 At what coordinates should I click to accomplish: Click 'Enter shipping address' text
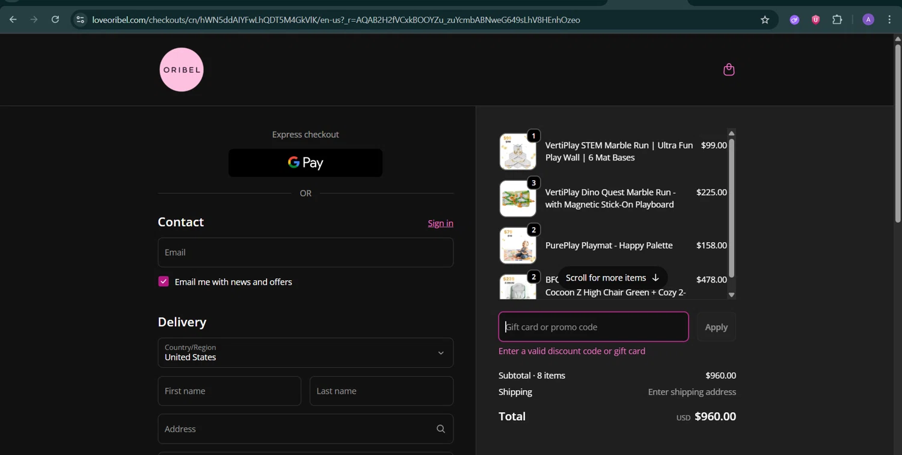point(692,392)
